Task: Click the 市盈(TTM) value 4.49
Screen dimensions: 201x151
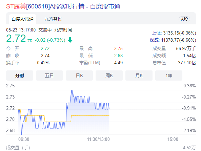Action: click(118, 63)
